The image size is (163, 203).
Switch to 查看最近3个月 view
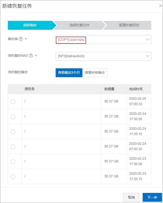pos(69,72)
